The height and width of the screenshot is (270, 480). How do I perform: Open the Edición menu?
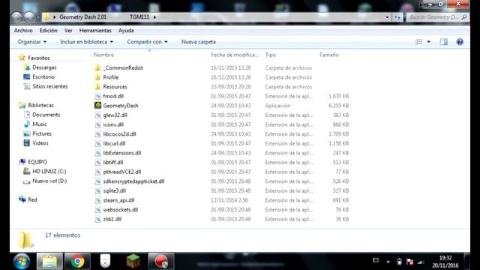coord(48,31)
